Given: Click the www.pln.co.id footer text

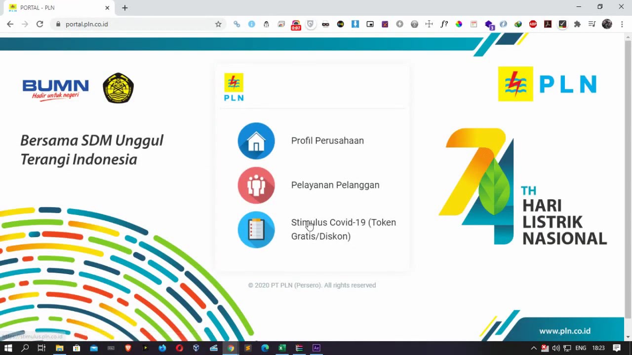Looking at the screenshot, I should 565,331.
